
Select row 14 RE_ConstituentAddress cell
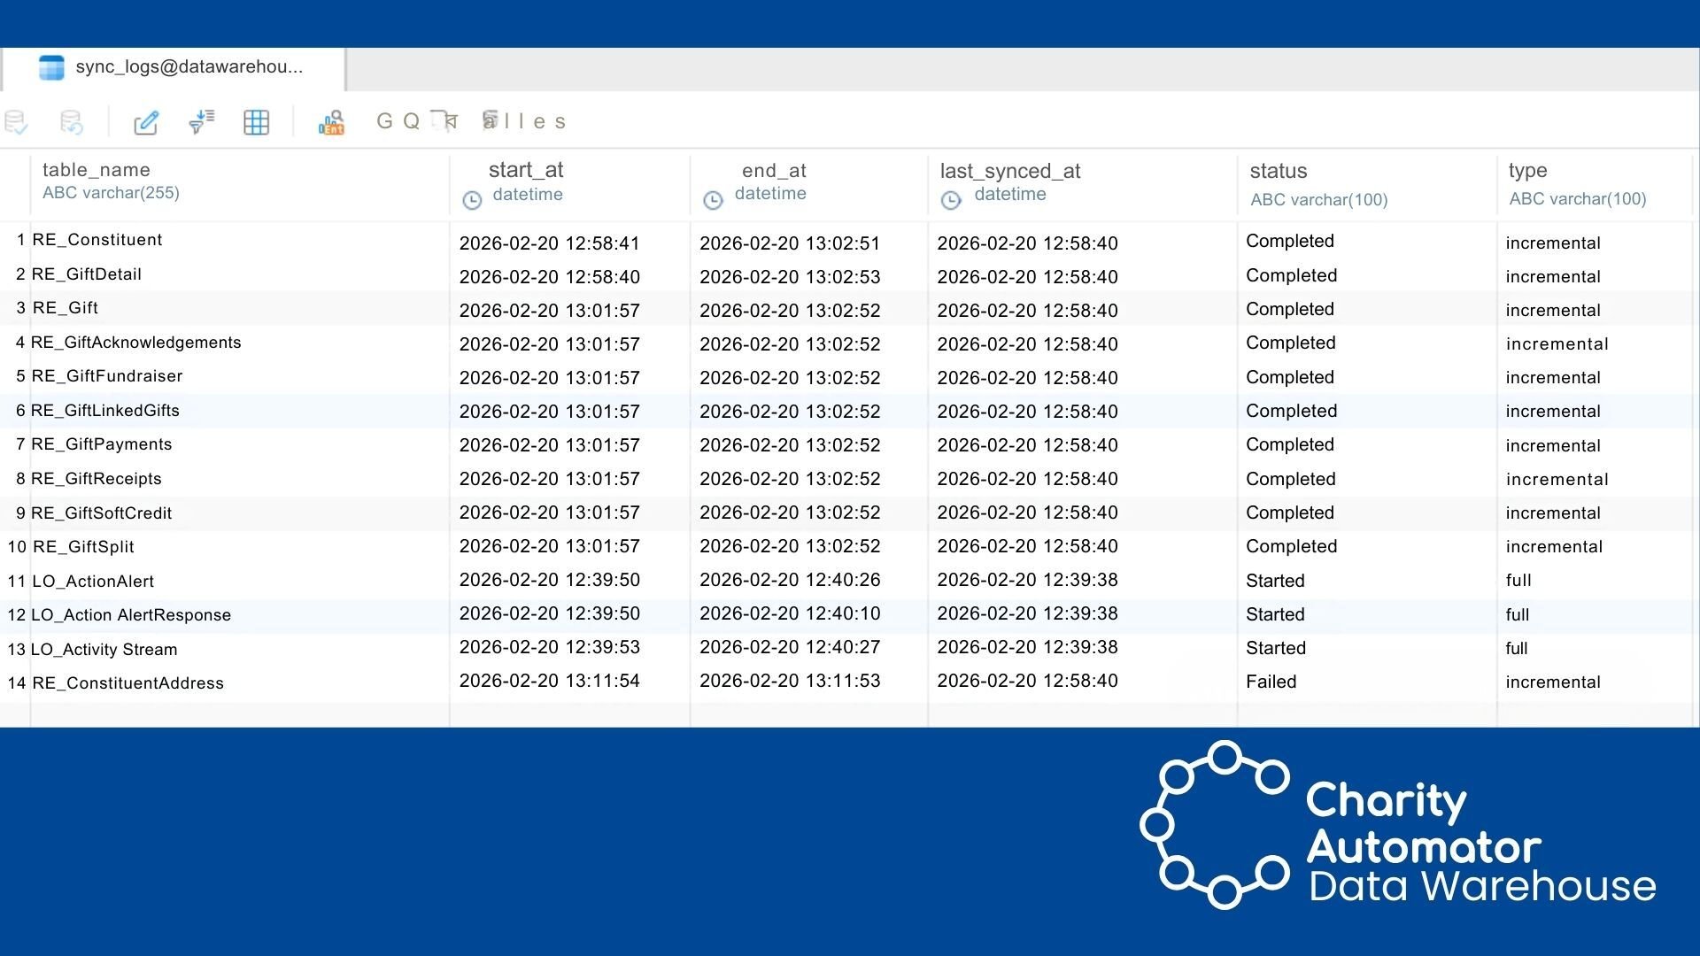pos(128,682)
